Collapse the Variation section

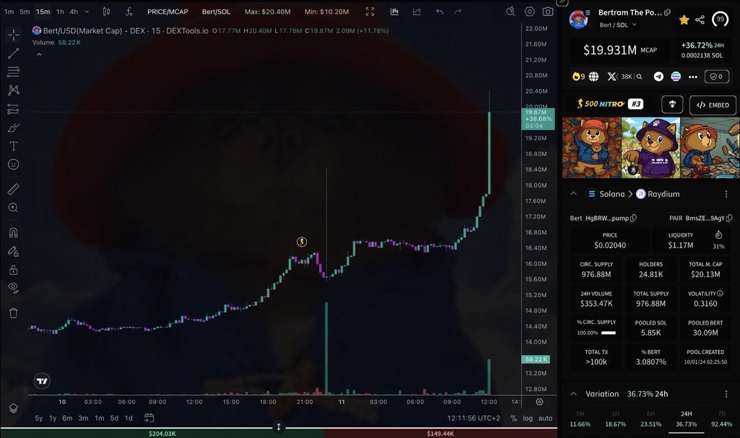573,394
